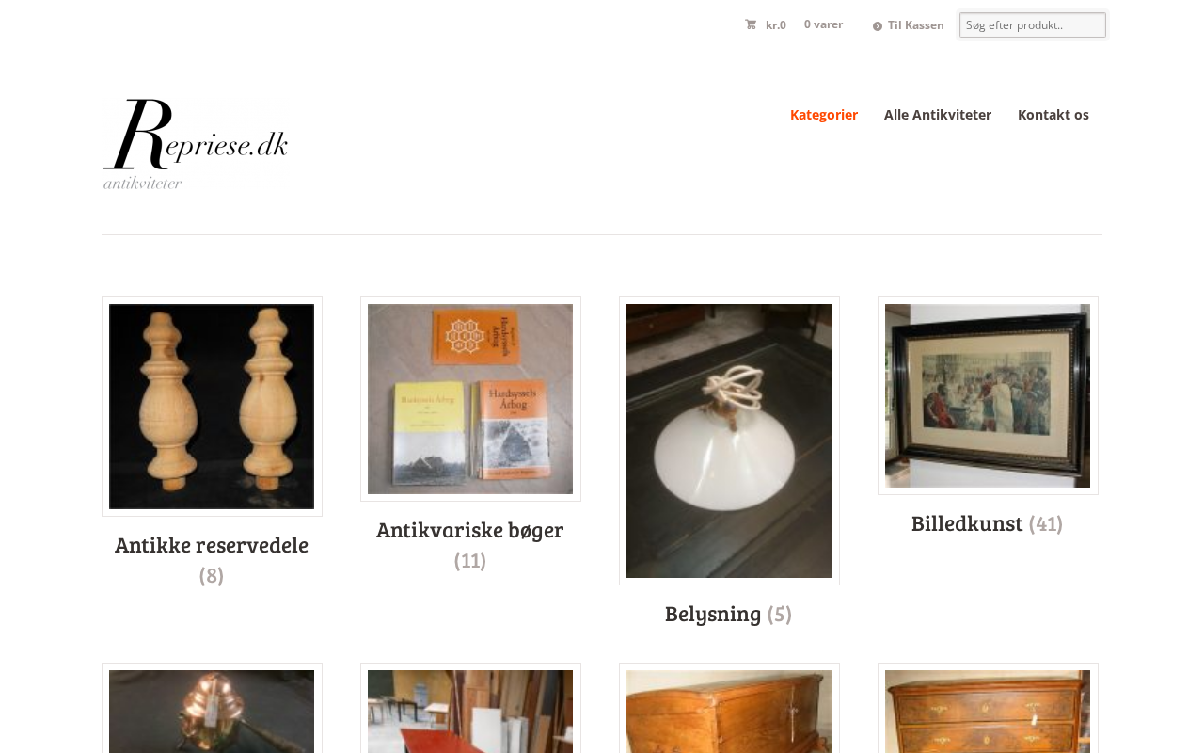1204x753 pixels.
Task: Open the Repriese.dk logo homepage
Action: pyautogui.click(x=196, y=144)
